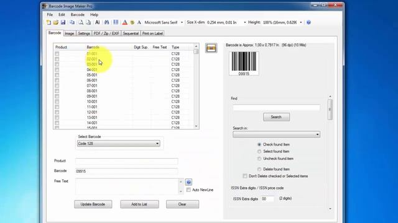This screenshot has height=223, width=398.
Task: Click the font A toolbar icon
Action: pos(139,22)
